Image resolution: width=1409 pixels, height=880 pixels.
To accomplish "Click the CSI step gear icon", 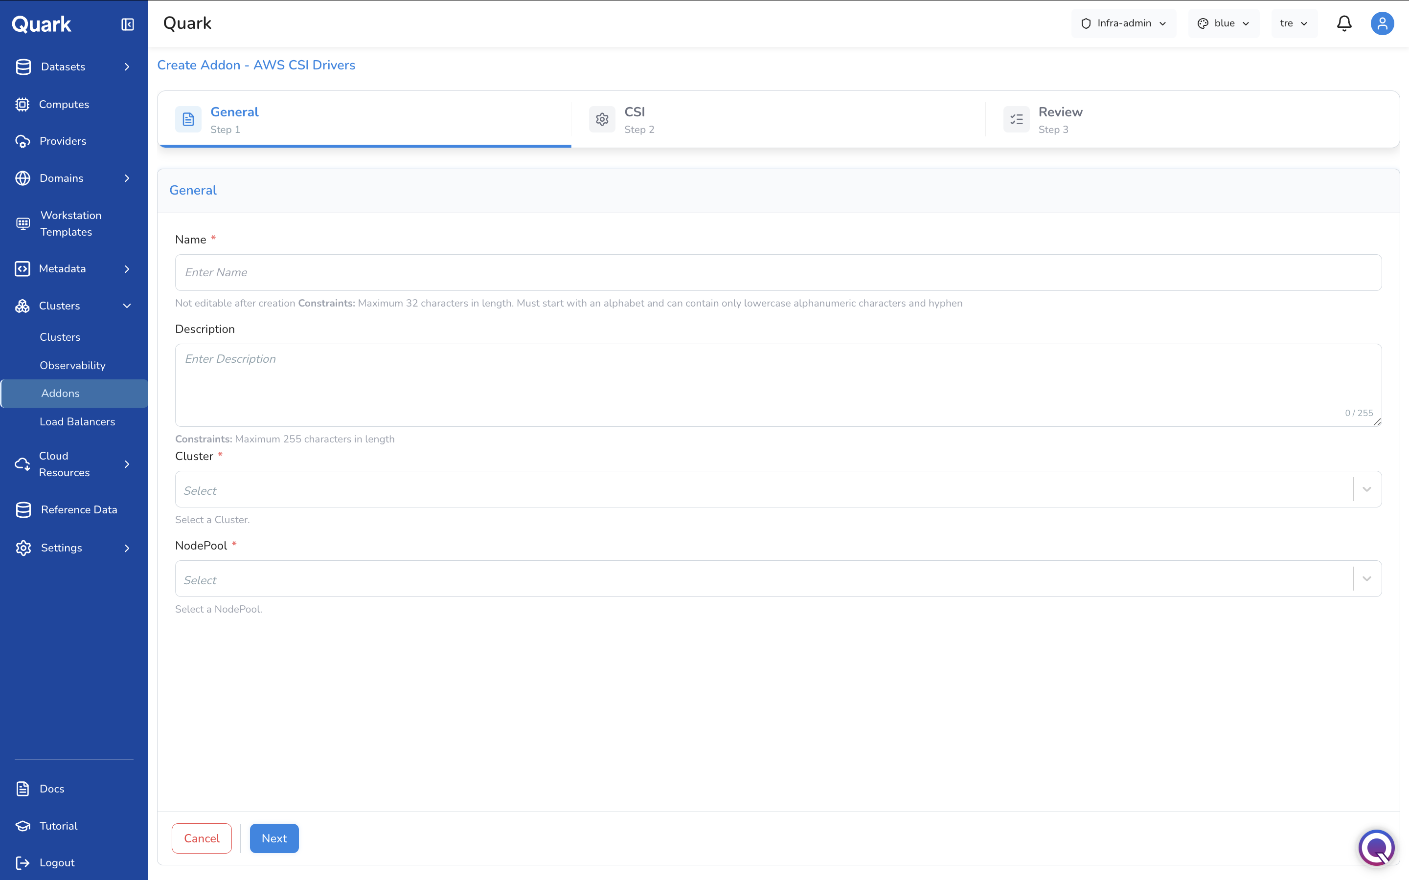I will pos(602,119).
